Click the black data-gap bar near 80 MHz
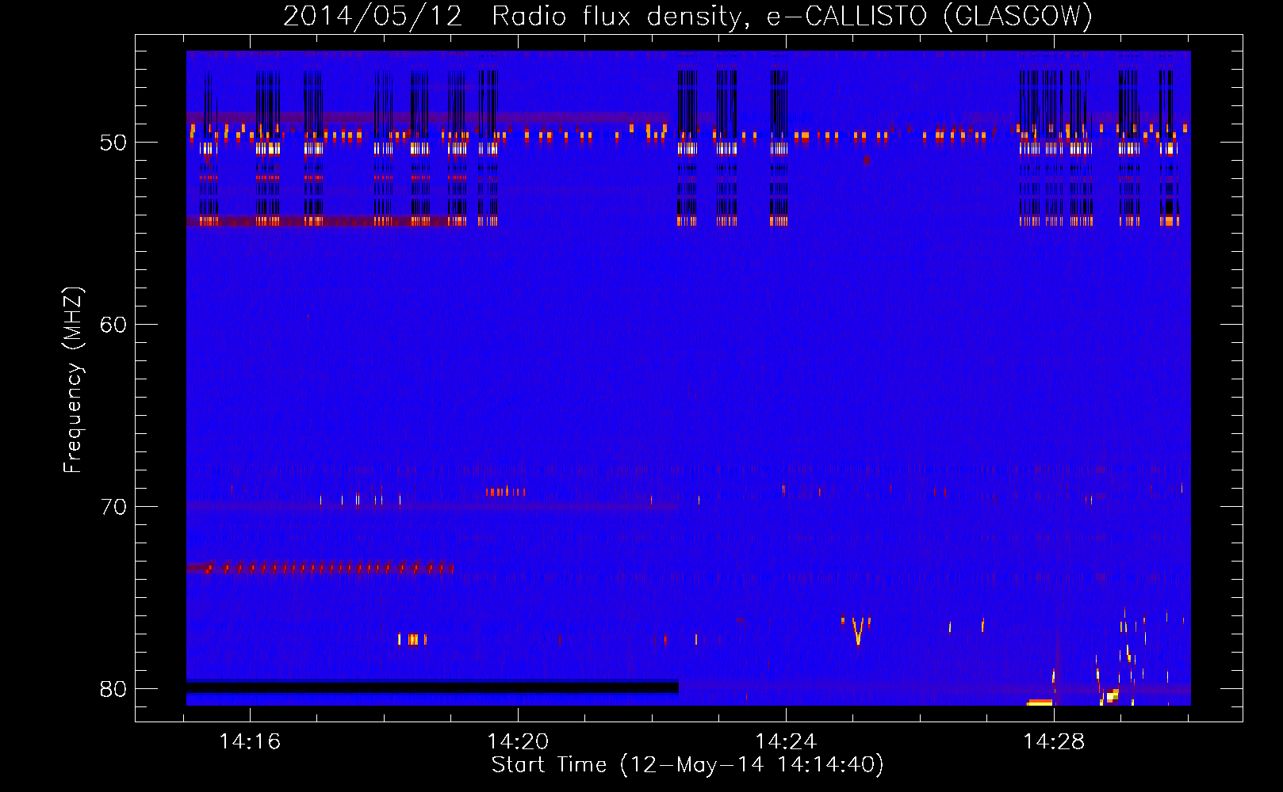 click(432, 687)
